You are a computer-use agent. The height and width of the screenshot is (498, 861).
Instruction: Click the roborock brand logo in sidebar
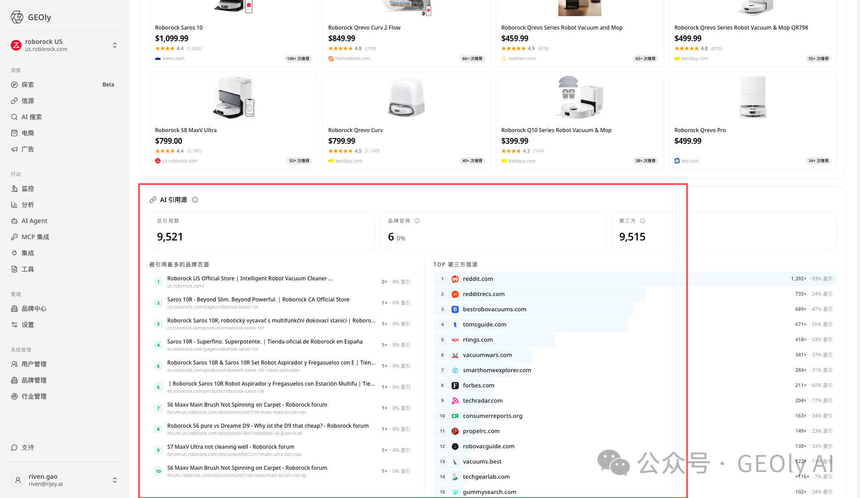click(x=16, y=45)
